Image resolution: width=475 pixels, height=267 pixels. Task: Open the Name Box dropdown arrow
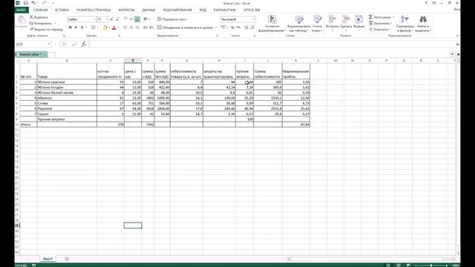(49, 44)
